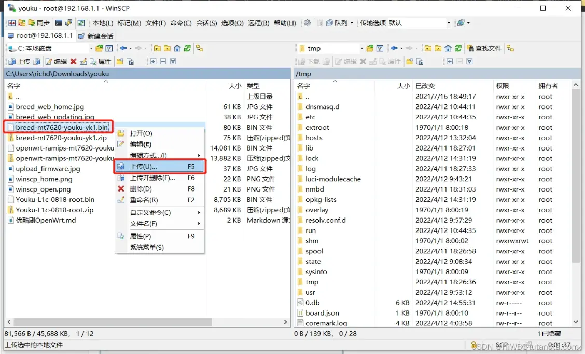This screenshot has width=585, height=354.
Task: Toggle the remote directory tree icon
Action: (510, 49)
